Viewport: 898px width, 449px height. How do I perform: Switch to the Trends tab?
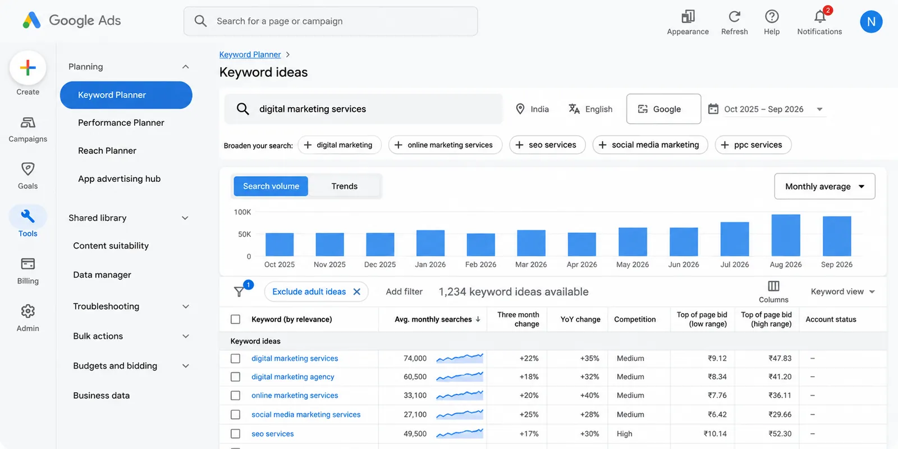[344, 186]
